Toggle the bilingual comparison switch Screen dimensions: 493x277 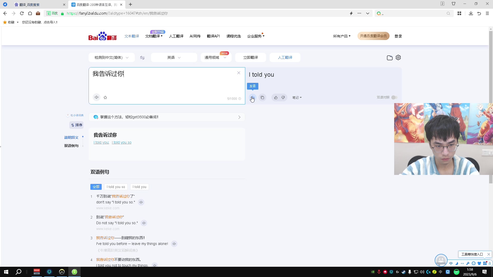point(394,97)
